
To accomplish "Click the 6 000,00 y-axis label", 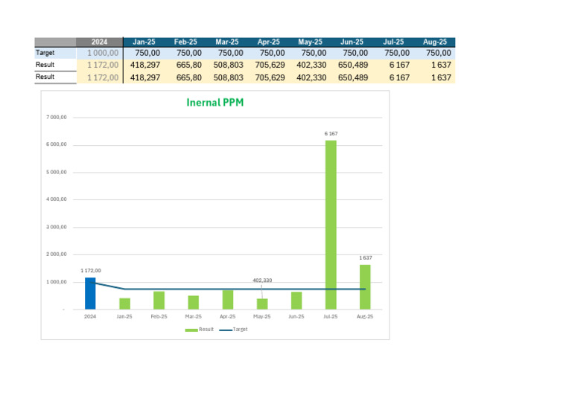I will click(x=56, y=144).
